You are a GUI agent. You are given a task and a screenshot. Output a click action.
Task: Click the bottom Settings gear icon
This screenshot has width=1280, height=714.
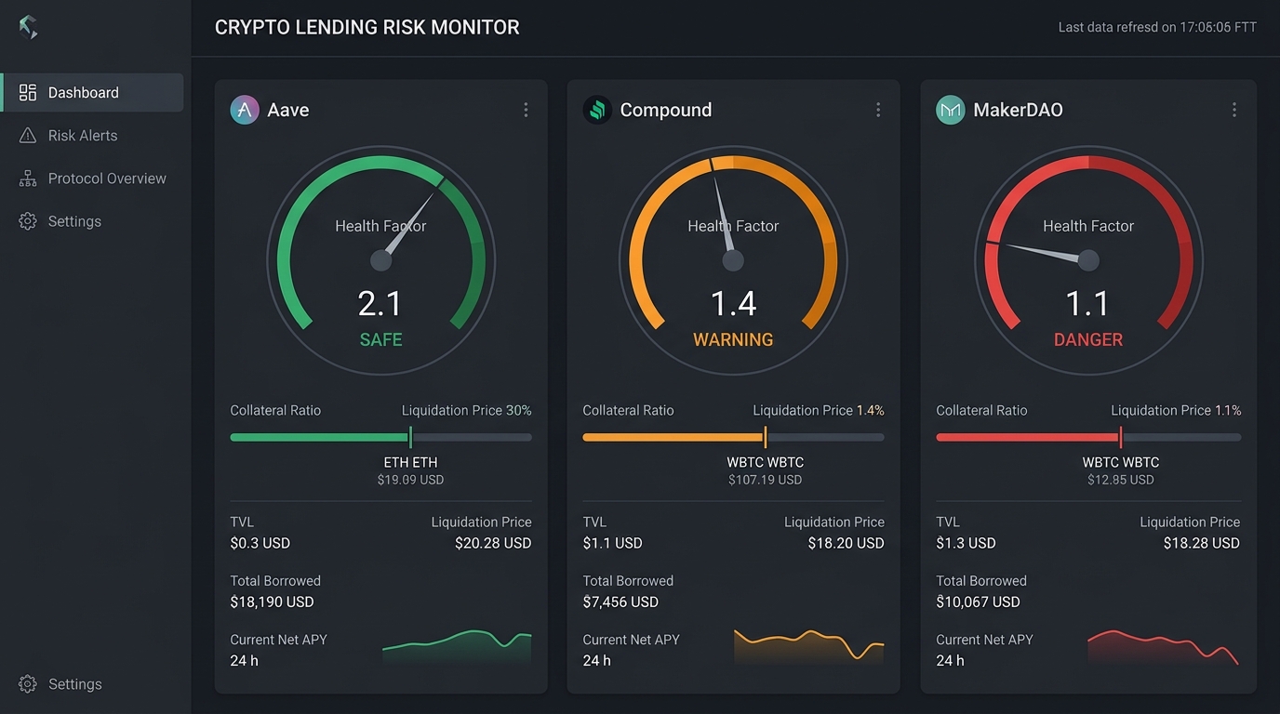pos(28,684)
